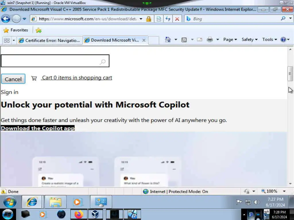Open the Favorites center
Screen dimensions: 294x220
click(x=16, y=30)
